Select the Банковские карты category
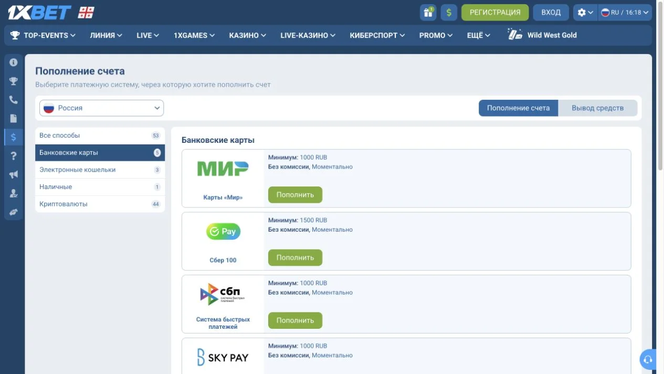The height and width of the screenshot is (374, 664). [x=100, y=153]
